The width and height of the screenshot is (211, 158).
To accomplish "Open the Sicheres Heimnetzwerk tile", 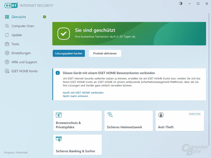I will point(129,121).
